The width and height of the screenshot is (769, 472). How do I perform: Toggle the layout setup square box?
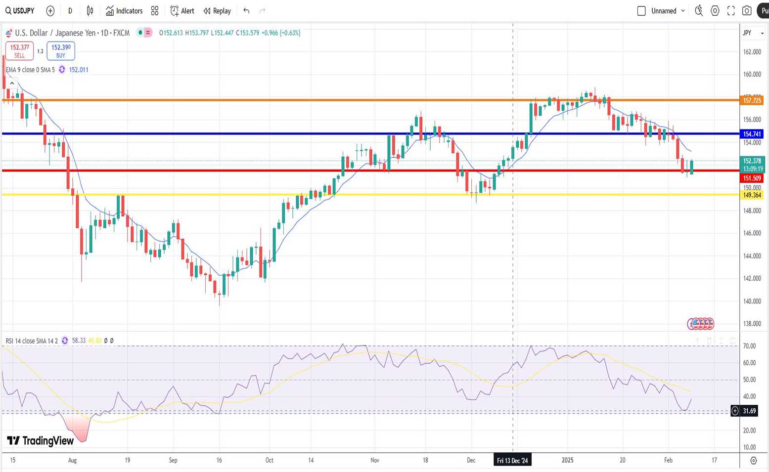[x=641, y=10]
